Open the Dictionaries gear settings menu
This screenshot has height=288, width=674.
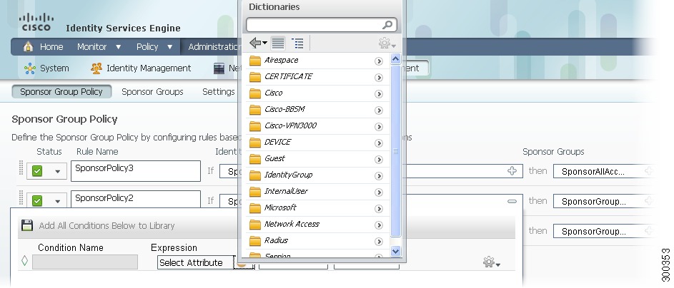click(387, 43)
